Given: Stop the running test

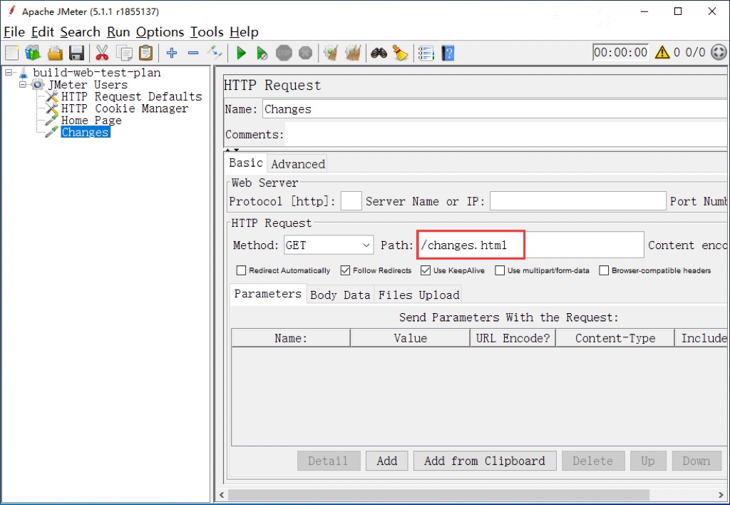Looking at the screenshot, I should (284, 53).
